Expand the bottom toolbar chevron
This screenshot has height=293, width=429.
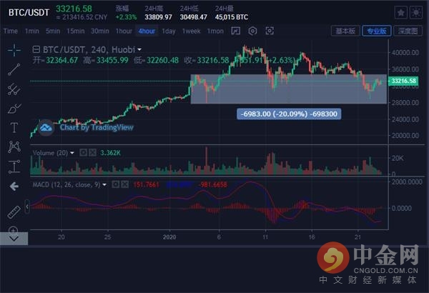[14, 239]
